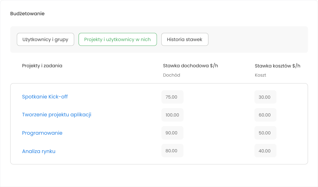The height and width of the screenshot is (187, 318).
Task: Click the Stawka kosztów $/h column header
Action: point(277,66)
